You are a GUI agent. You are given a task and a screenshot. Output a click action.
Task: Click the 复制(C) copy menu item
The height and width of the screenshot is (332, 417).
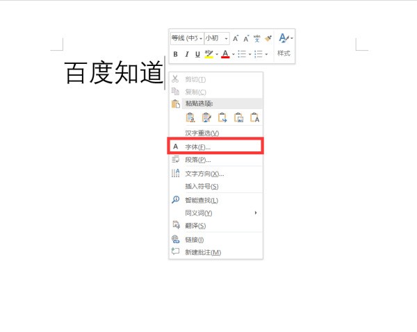216,92
